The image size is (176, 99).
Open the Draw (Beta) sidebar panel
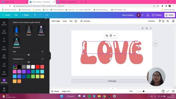coord(4,81)
